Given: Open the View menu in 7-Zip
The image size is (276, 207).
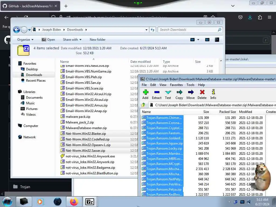Looking at the screenshot, I should (x=163, y=85).
